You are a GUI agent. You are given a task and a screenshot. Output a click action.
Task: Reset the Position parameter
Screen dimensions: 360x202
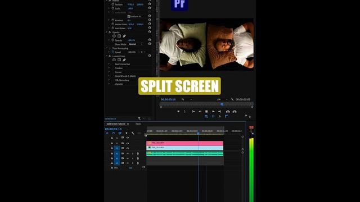coord(150,4)
